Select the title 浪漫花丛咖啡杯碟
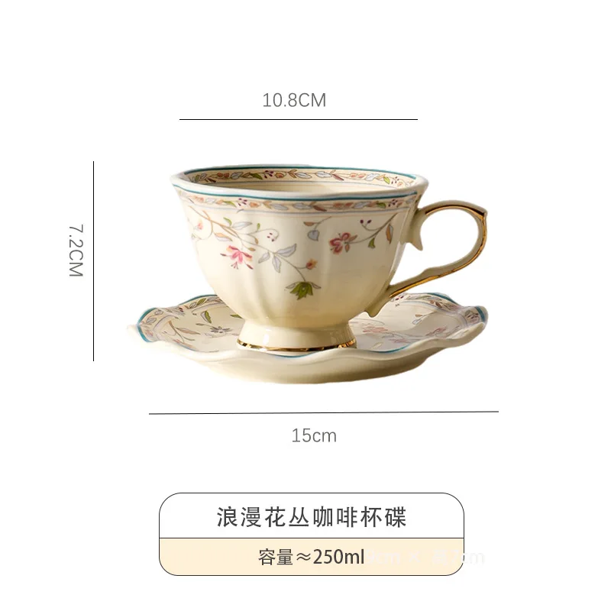This screenshot has height=611, width=611. (312, 517)
